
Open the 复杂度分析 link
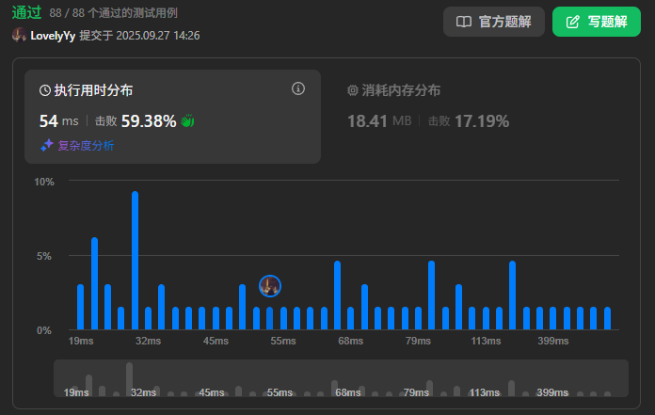pos(86,146)
